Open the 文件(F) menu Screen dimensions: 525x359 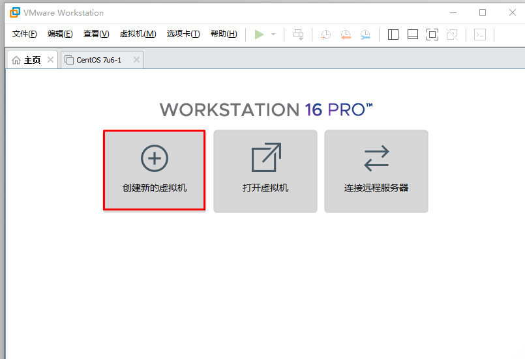click(24, 34)
